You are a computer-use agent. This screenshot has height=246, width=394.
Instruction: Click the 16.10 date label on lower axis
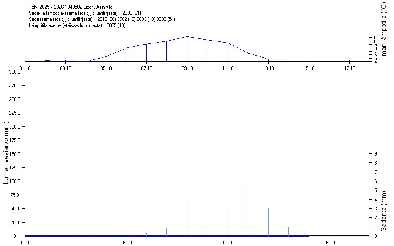click(x=329, y=242)
